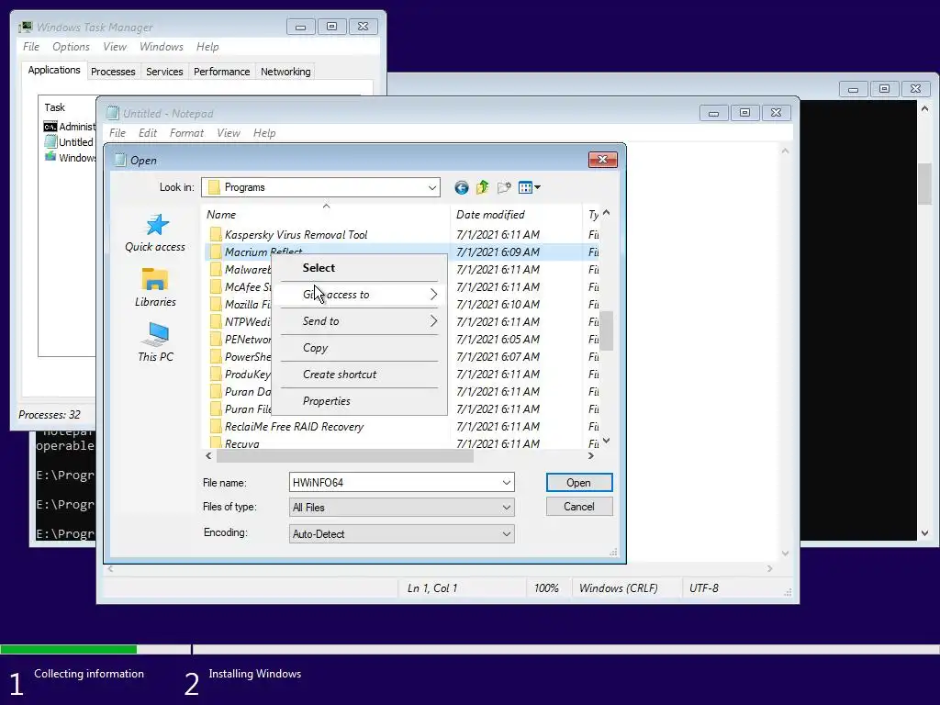
Task: Click the Puran Da folder icon
Action: click(216, 391)
